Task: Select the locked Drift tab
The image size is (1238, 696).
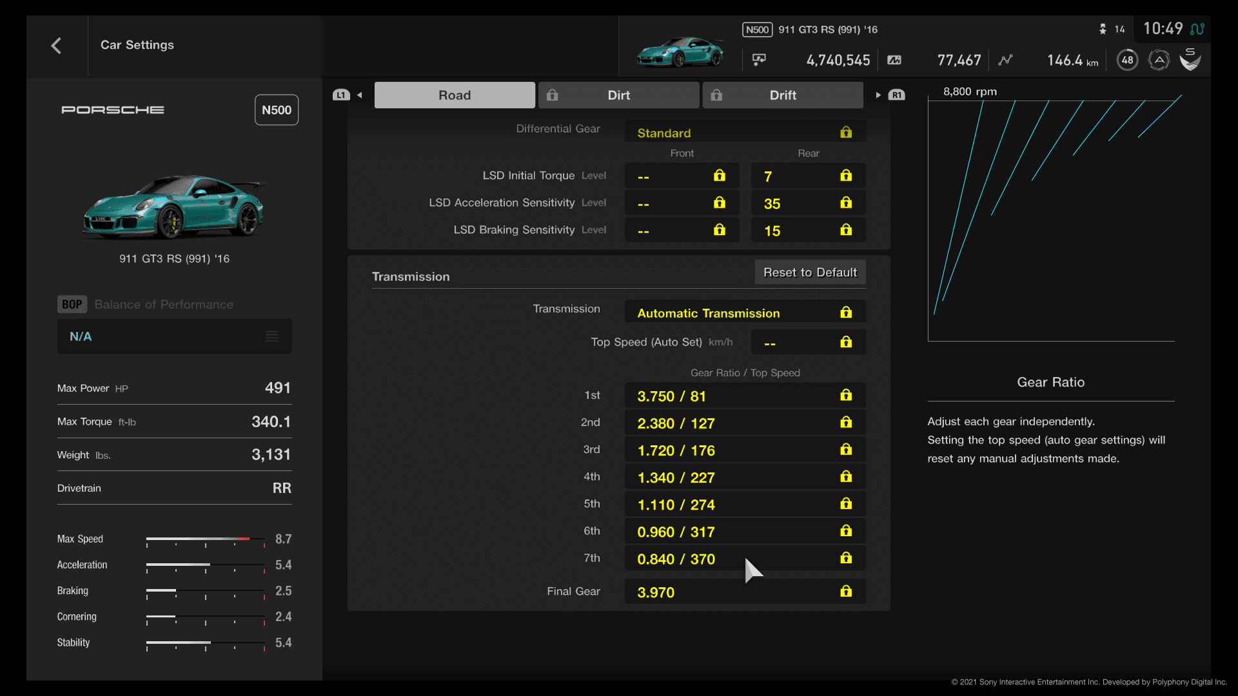Action: [783, 95]
